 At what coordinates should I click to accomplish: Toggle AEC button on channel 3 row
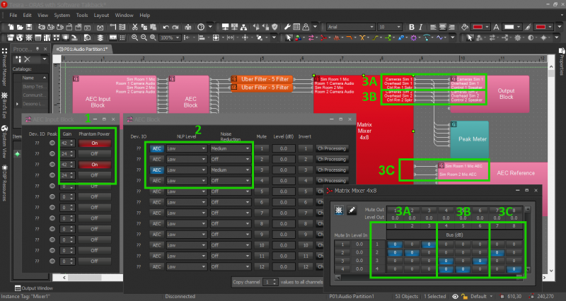(156, 170)
